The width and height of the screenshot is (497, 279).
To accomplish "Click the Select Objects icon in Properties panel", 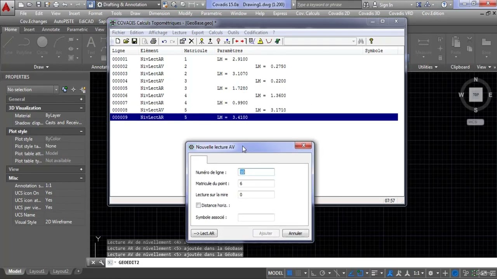I will (73, 90).
